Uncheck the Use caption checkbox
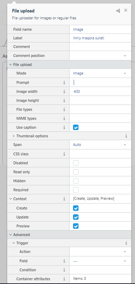 [76, 127]
